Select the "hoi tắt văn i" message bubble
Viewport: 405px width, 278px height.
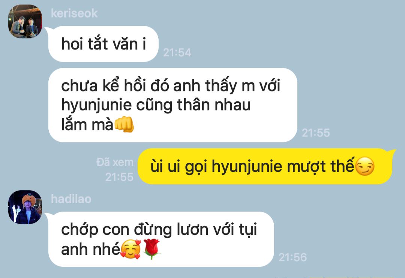pyautogui.click(x=103, y=44)
